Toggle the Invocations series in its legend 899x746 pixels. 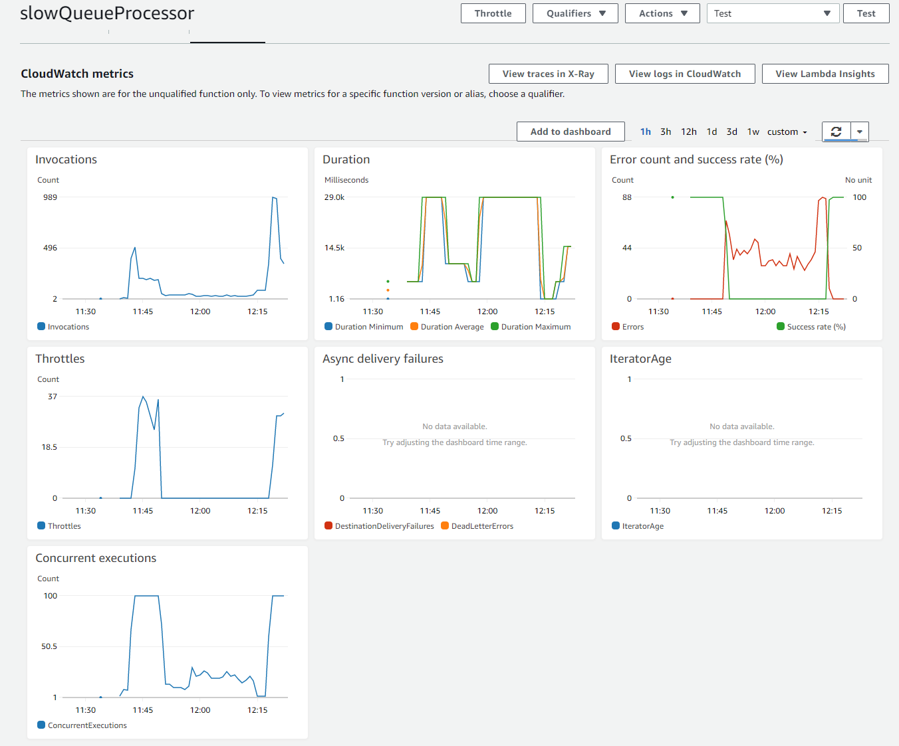40,326
